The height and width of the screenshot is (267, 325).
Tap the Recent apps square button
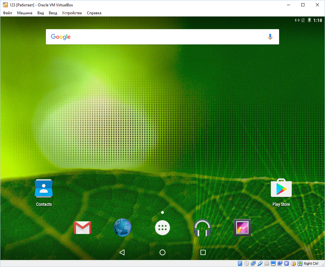[203, 252]
